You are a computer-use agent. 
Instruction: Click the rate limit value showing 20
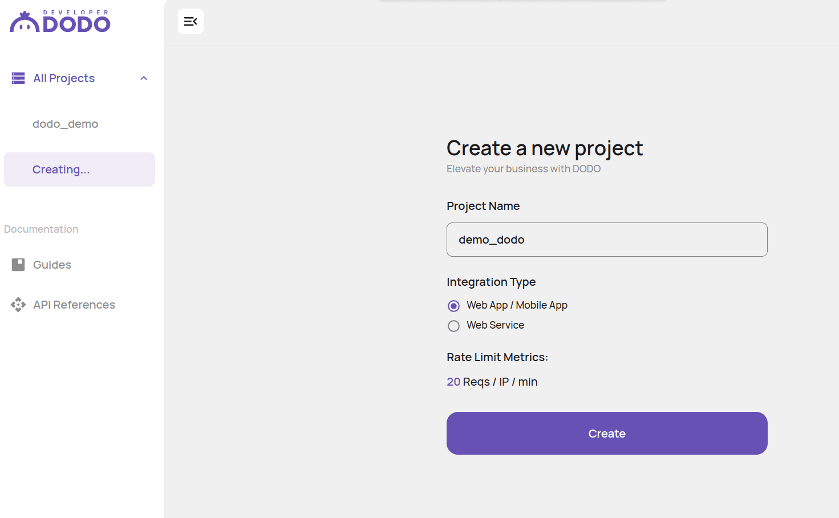click(x=453, y=381)
